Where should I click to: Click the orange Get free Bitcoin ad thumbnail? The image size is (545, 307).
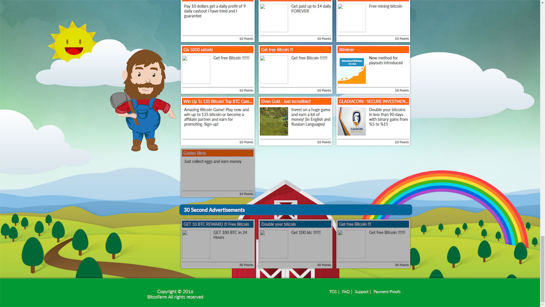tap(274, 70)
